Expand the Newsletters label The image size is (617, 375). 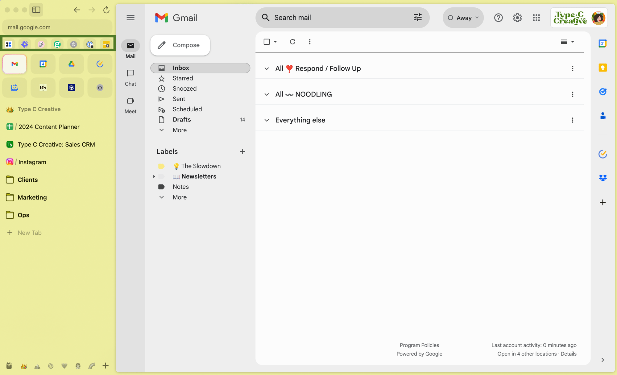tap(154, 176)
